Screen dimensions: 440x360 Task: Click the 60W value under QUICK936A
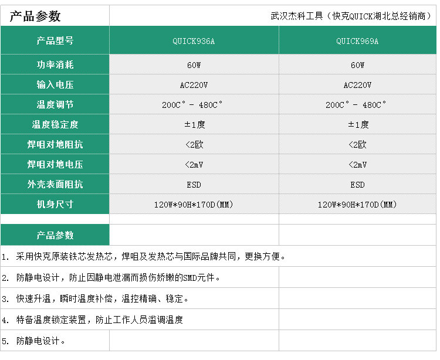194,65
